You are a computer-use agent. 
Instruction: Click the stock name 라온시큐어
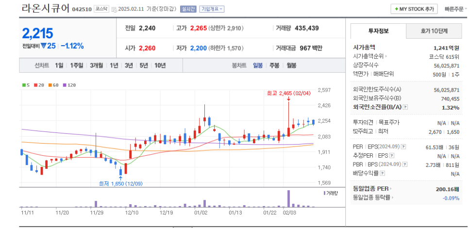point(46,8)
